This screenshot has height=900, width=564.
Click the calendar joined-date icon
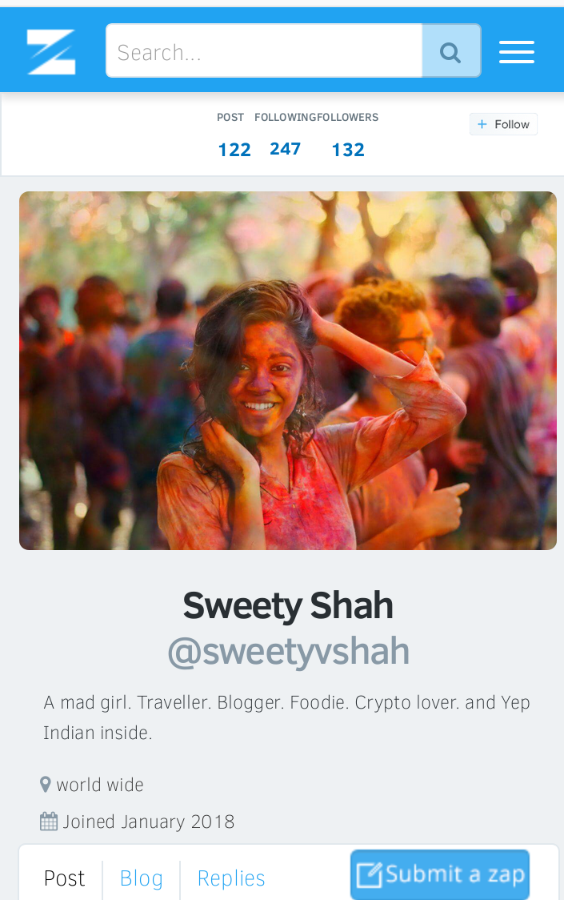[x=49, y=822]
